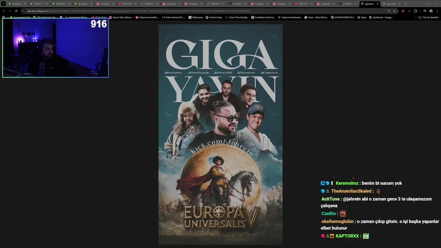Switch to the Swaggybo Kick tab
Screen dimensions: 441x248
pos(17,3)
